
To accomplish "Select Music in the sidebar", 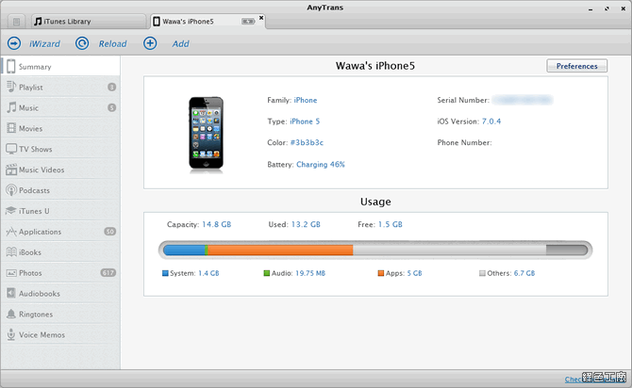I will (60, 107).
